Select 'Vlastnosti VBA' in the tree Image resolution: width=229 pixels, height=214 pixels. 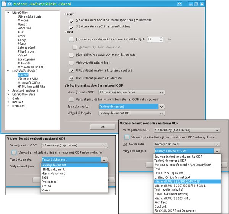point(28,79)
